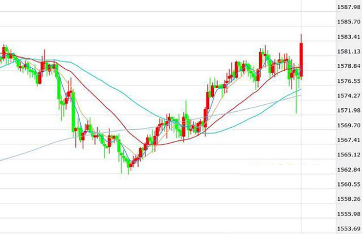Click the 1569.70 price axis label
362x234 pixels.
(x=349, y=125)
